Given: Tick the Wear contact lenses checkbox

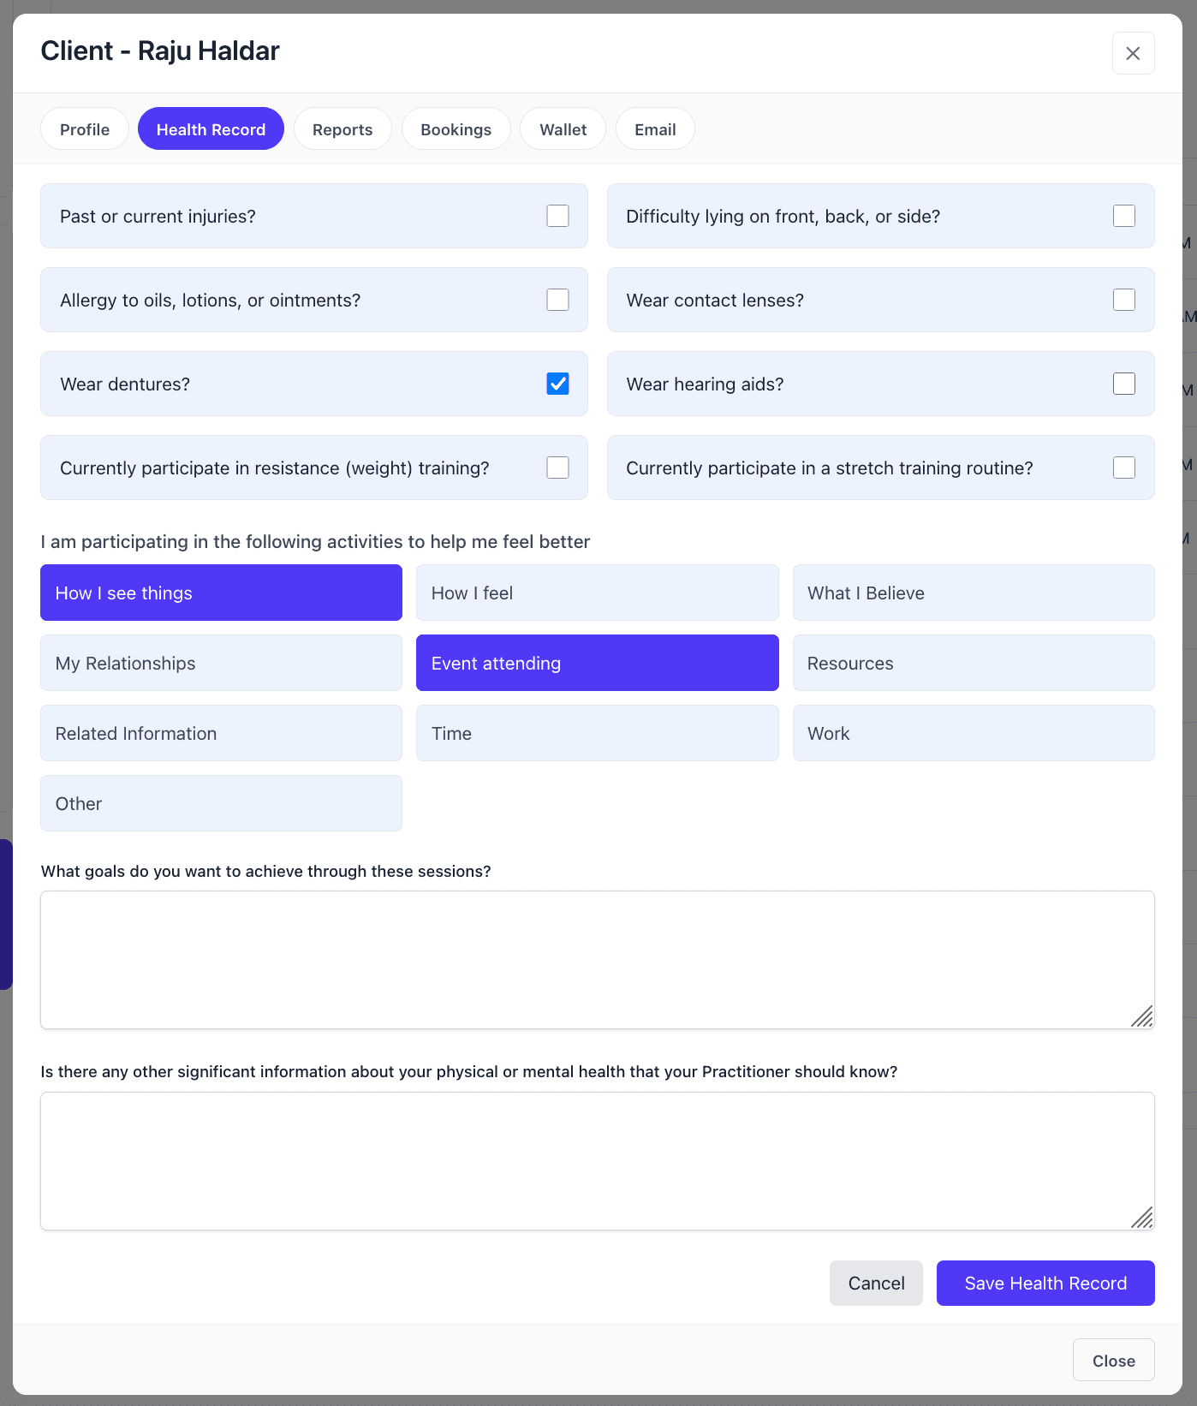Looking at the screenshot, I should (x=1123, y=300).
